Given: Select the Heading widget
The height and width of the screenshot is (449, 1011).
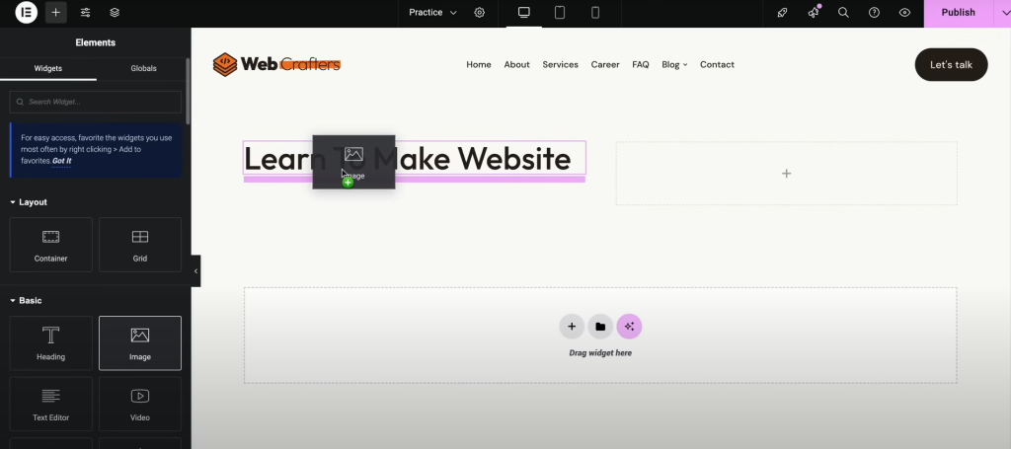Looking at the screenshot, I should tap(51, 343).
